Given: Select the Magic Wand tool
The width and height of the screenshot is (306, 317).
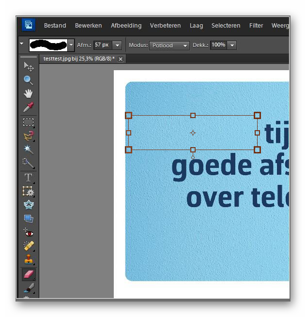Looking at the screenshot, I should coord(29,149).
